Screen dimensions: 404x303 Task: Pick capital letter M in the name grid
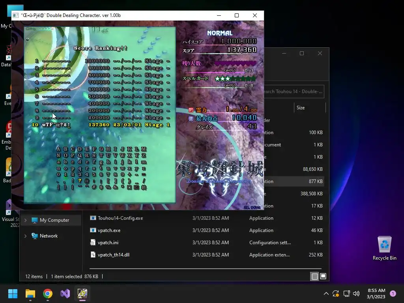[144, 149]
